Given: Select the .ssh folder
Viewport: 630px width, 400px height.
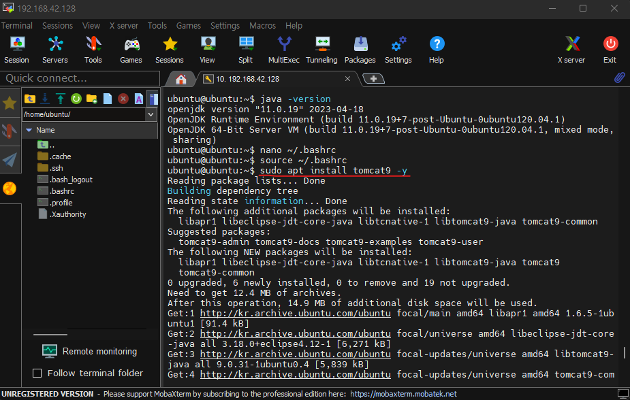Looking at the screenshot, I should [50, 168].
